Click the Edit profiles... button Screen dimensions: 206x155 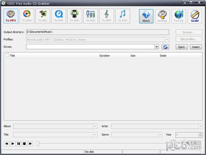coord(189,39)
